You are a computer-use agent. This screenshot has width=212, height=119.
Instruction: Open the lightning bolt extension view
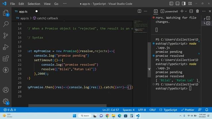tap(6, 70)
